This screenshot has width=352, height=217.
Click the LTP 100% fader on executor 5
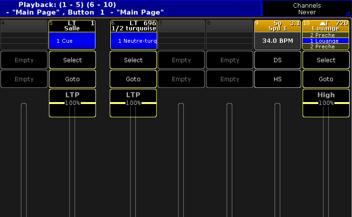(x=72, y=103)
